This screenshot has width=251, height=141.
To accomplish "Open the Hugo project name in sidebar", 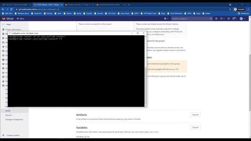I will [9, 24].
